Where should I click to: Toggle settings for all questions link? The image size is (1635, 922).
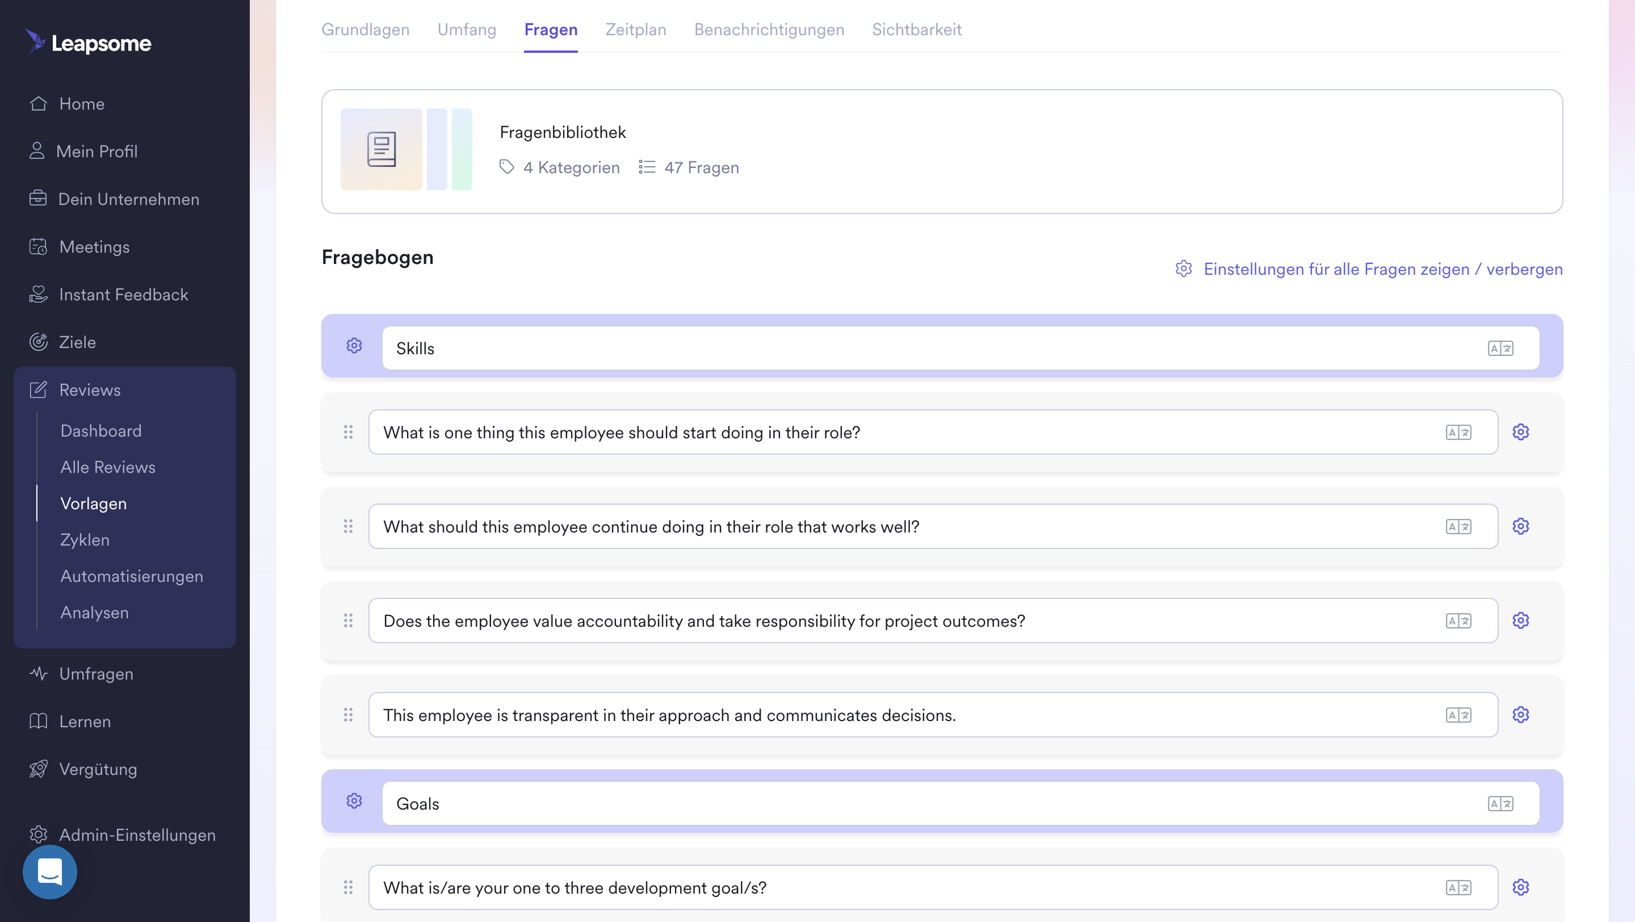[1368, 269]
